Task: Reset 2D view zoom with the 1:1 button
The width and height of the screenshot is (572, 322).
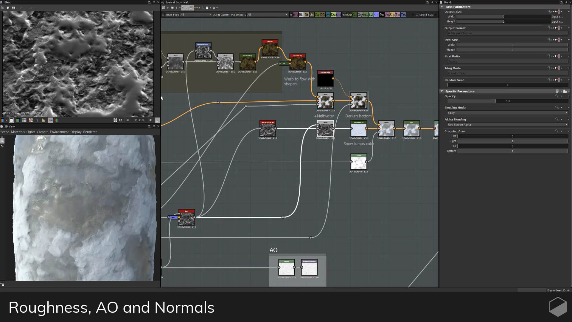Action: coord(121,120)
